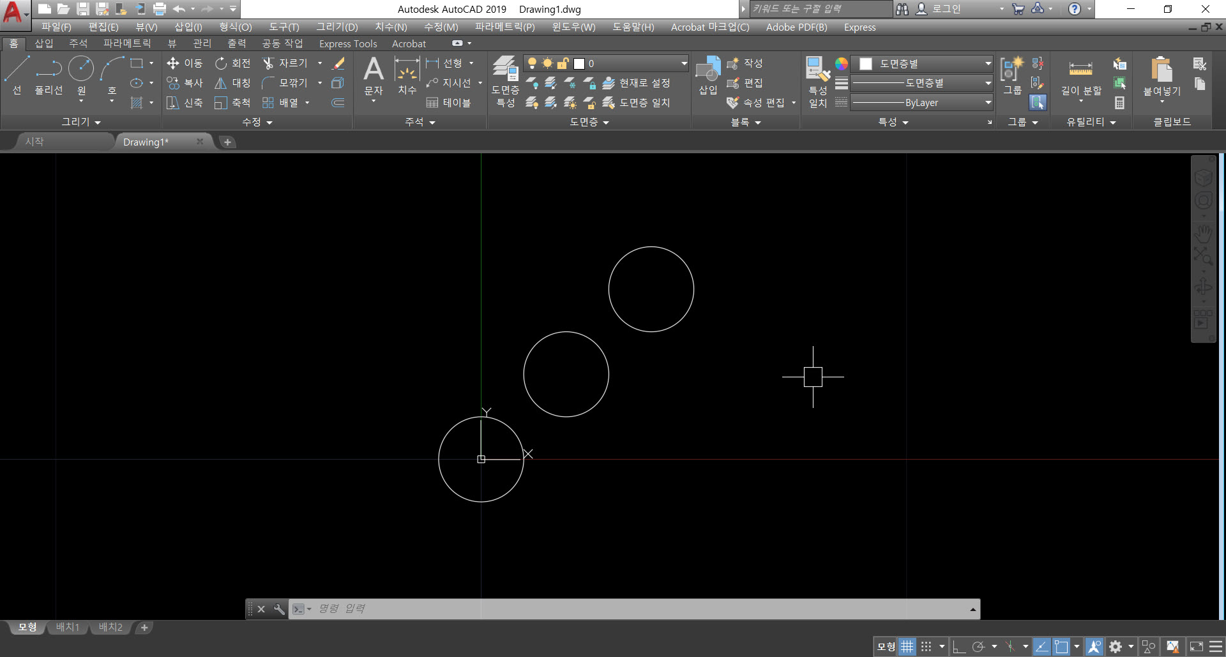Image resolution: width=1226 pixels, height=657 pixels.
Task: Toggle ortho mode in status bar
Action: click(x=958, y=647)
